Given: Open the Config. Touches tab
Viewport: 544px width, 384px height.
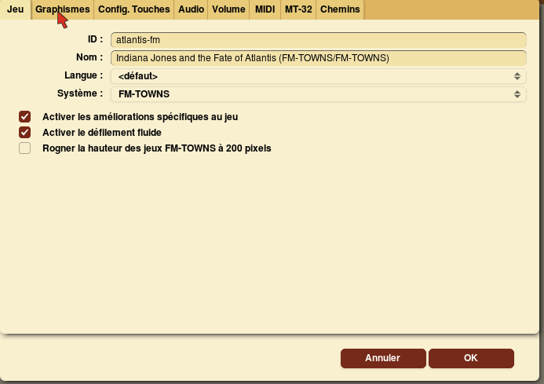Looking at the screenshot, I should (134, 9).
